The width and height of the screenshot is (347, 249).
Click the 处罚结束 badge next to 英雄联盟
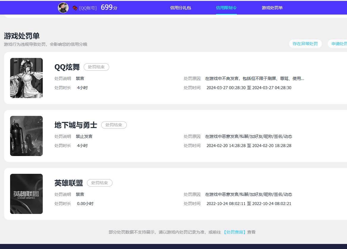100,183
